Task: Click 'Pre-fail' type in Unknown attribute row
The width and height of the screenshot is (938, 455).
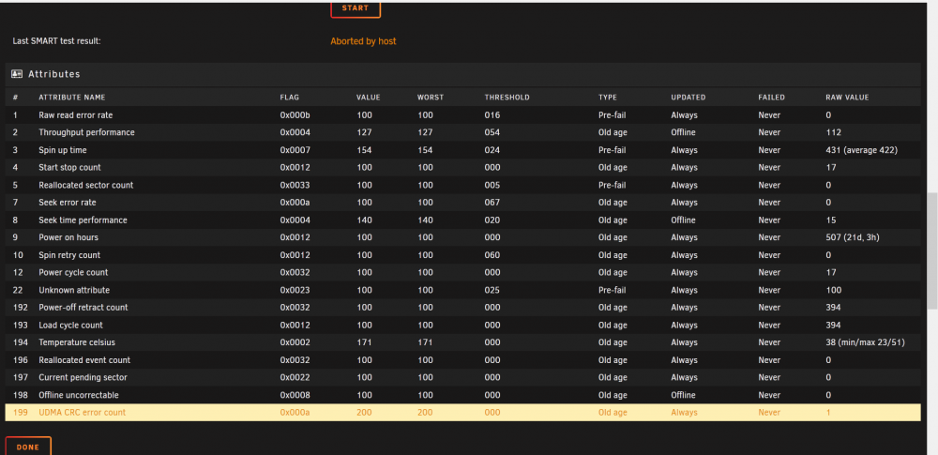Action: point(612,290)
